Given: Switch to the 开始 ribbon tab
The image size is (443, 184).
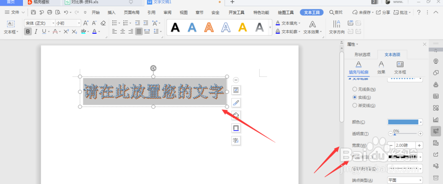Looking at the screenshot, I should (x=96, y=12).
